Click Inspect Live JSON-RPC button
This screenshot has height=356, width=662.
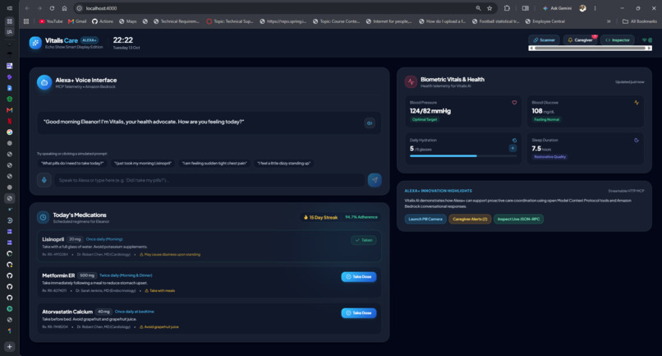point(518,219)
